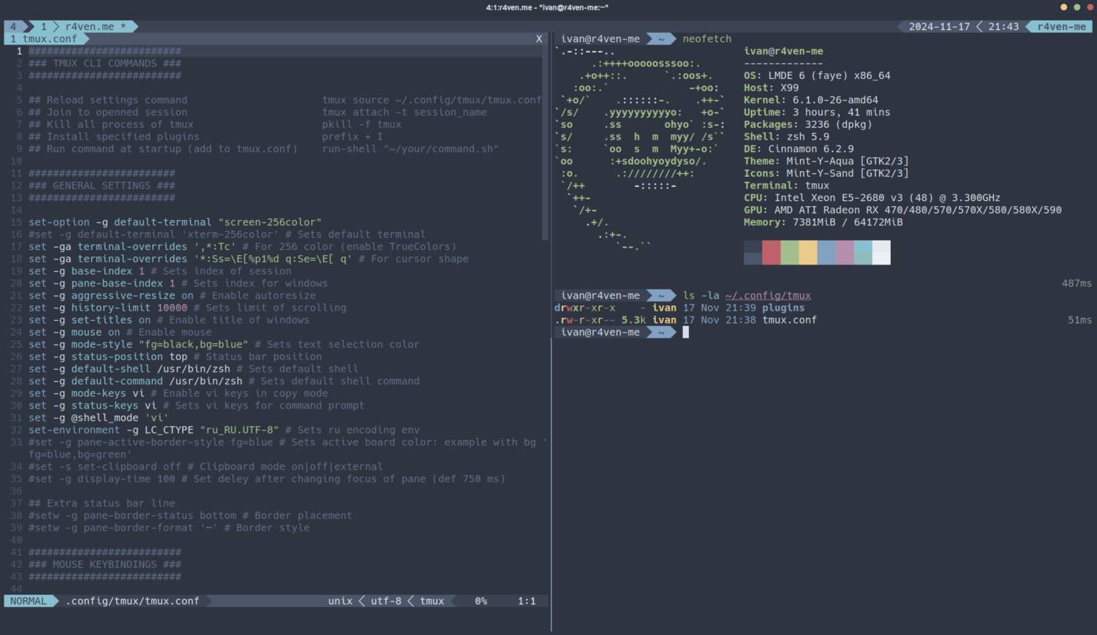The height and width of the screenshot is (635, 1097).
Task: Click the 21:43 clock in the tmux bar
Action: click(1003, 26)
